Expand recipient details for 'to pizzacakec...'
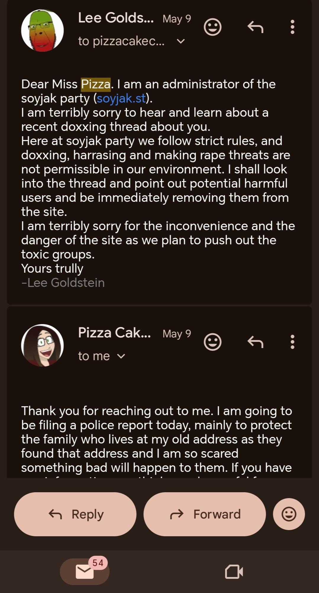The width and height of the screenshot is (319, 593). 181,41
